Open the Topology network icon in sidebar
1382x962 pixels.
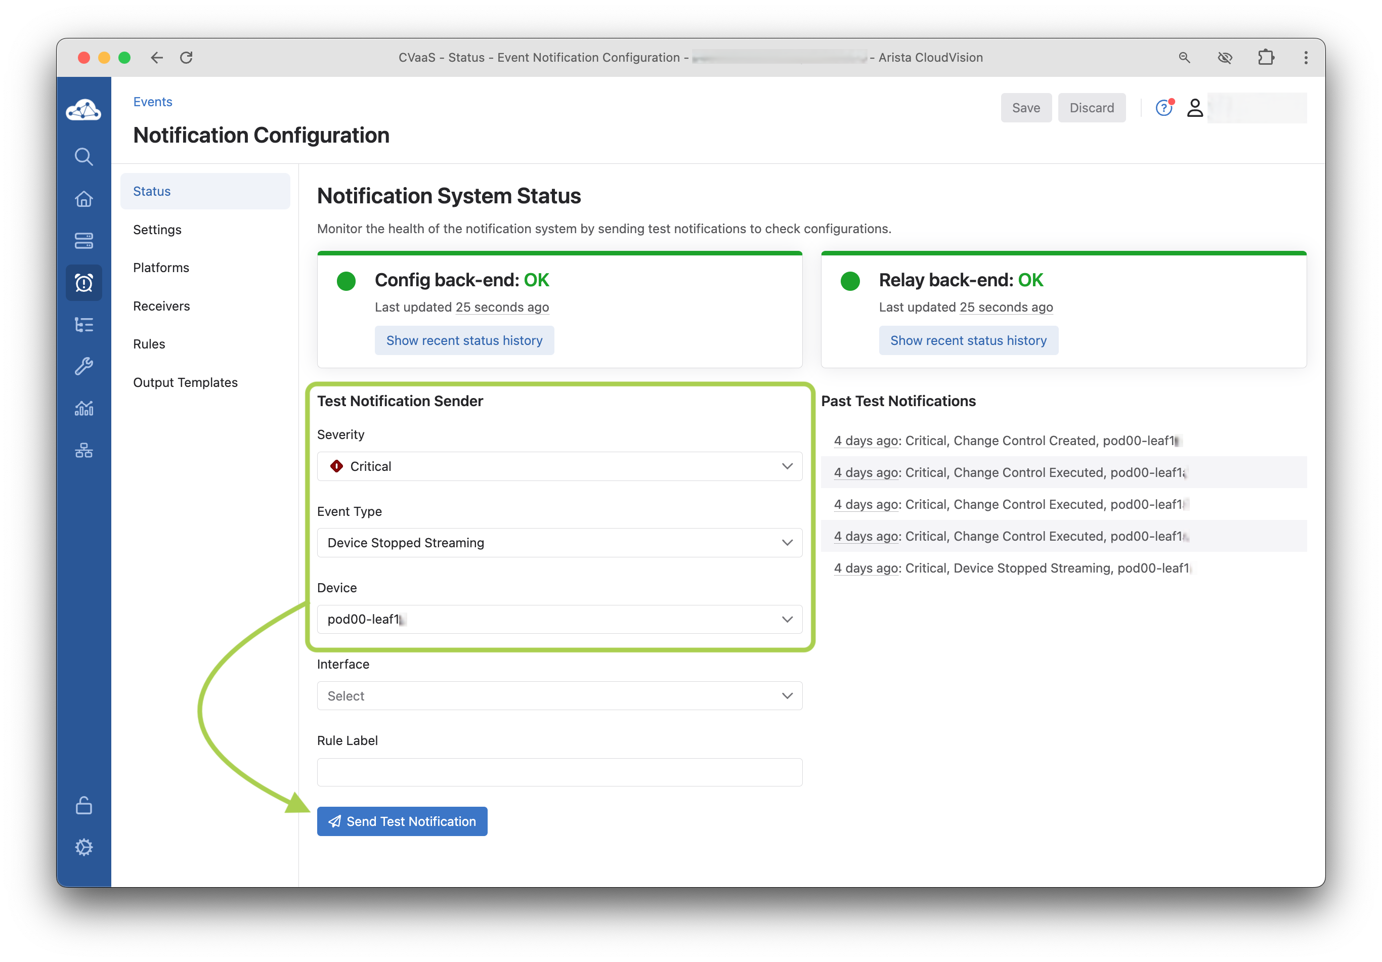[83, 450]
